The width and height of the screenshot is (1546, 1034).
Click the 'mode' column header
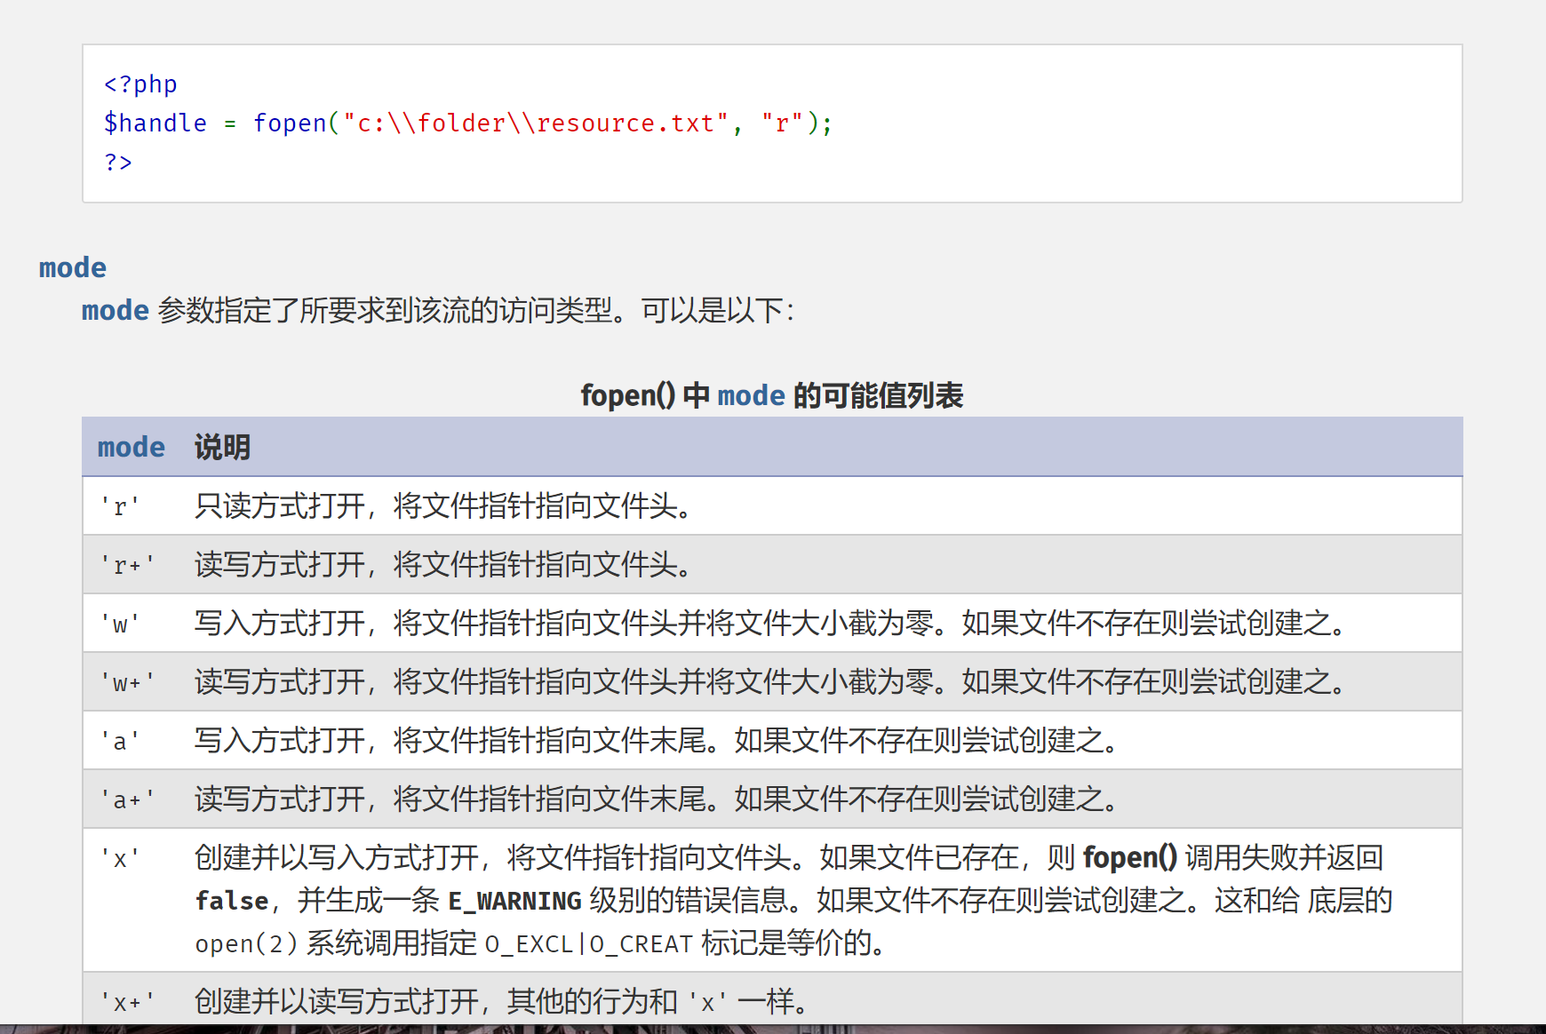pyautogui.click(x=131, y=447)
